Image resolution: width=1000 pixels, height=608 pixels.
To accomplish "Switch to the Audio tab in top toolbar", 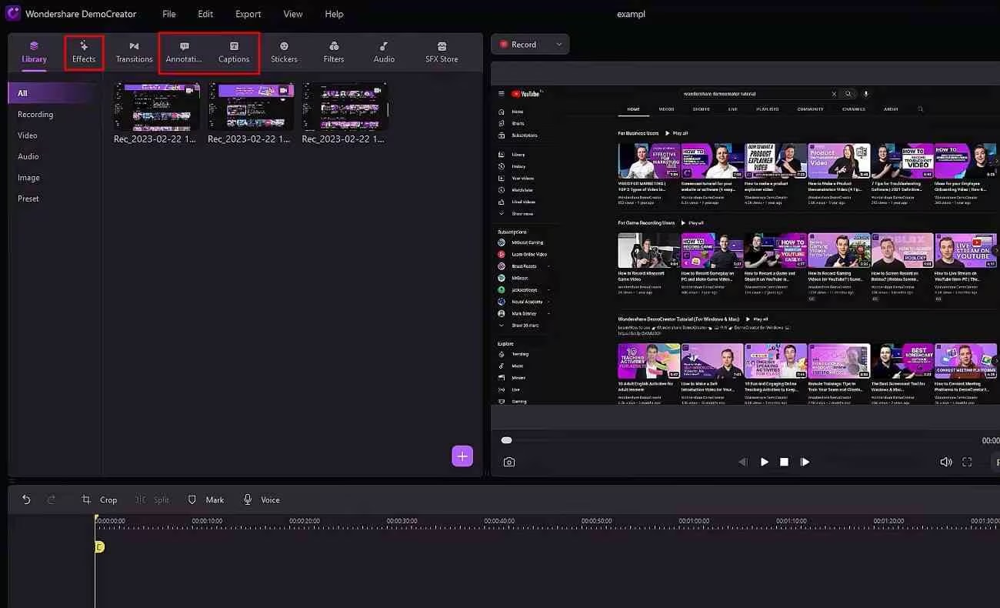I will tap(384, 52).
